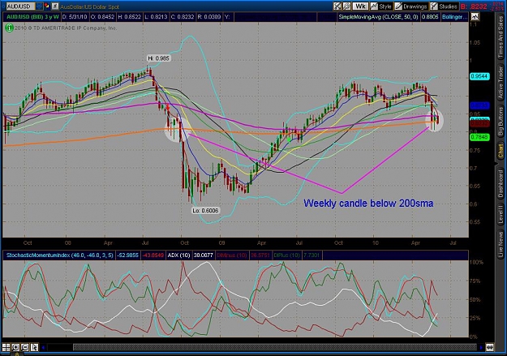Select the pointer cursor tool at bottom left
Image resolution: width=507 pixels, height=356 pixels.
click(x=34, y=347)
